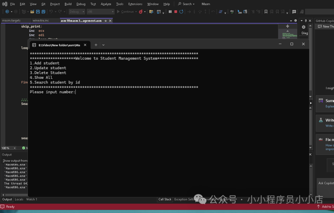This screenshot has height=213, width=334.
Task: Click the Output panel horizontal scrollbar
Action: [x=15, y=195]
